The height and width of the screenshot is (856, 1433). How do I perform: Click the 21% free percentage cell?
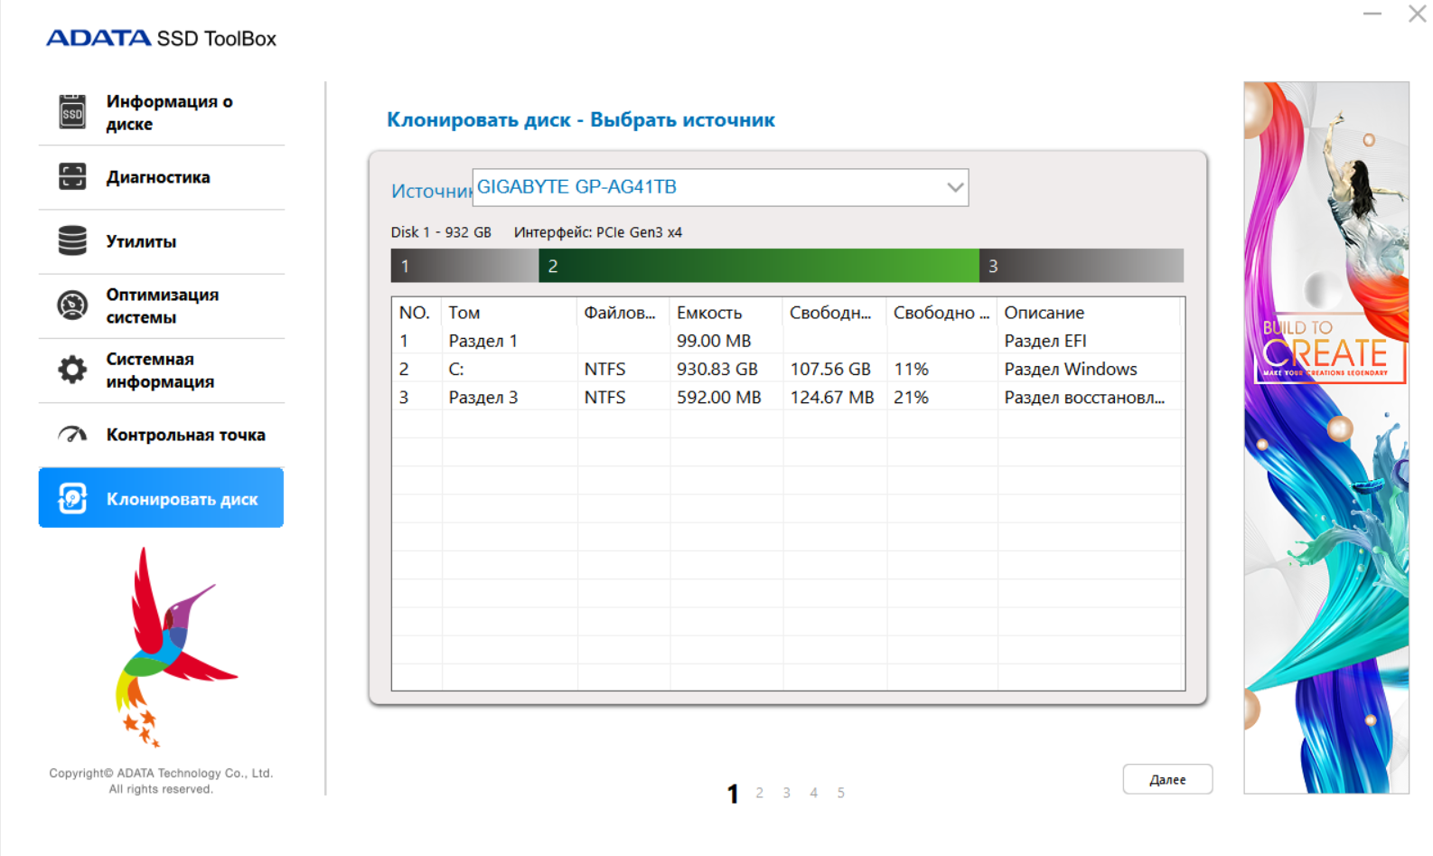point(911,397)
